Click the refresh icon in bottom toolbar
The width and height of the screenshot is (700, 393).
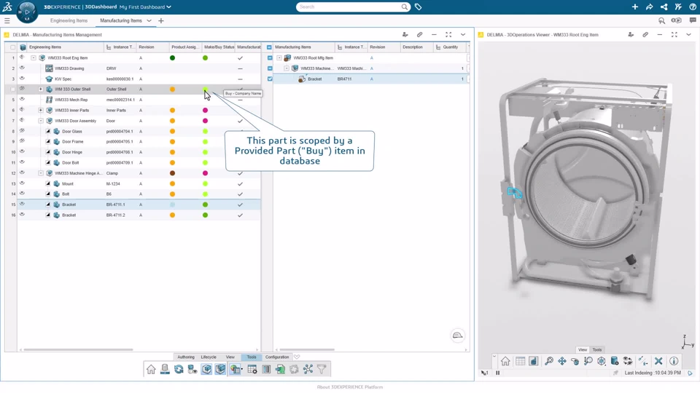pos(179,370)
